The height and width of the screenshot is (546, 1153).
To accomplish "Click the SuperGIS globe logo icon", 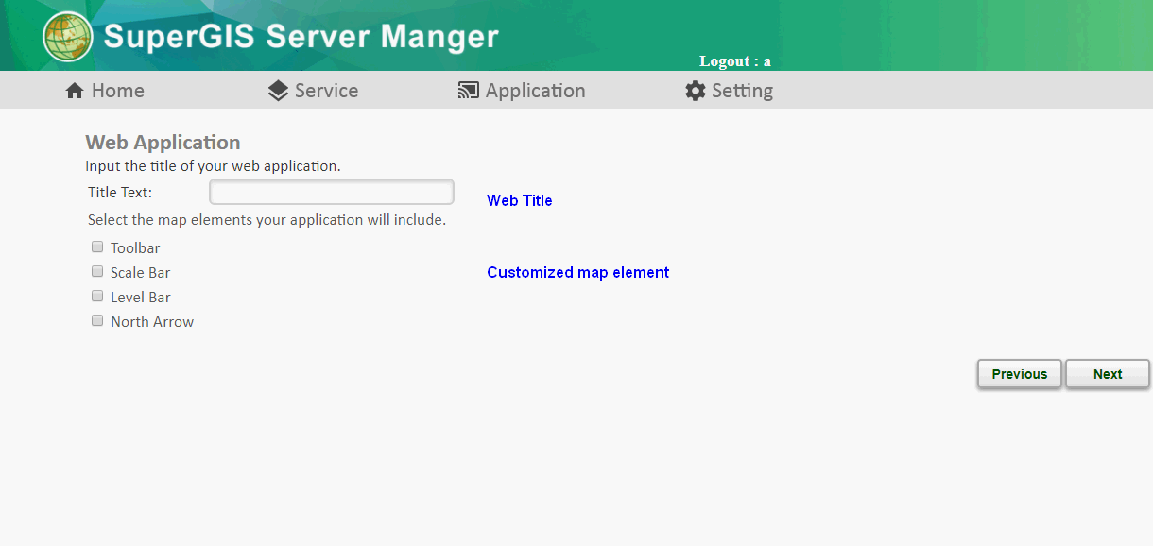I will pos(68,37).
